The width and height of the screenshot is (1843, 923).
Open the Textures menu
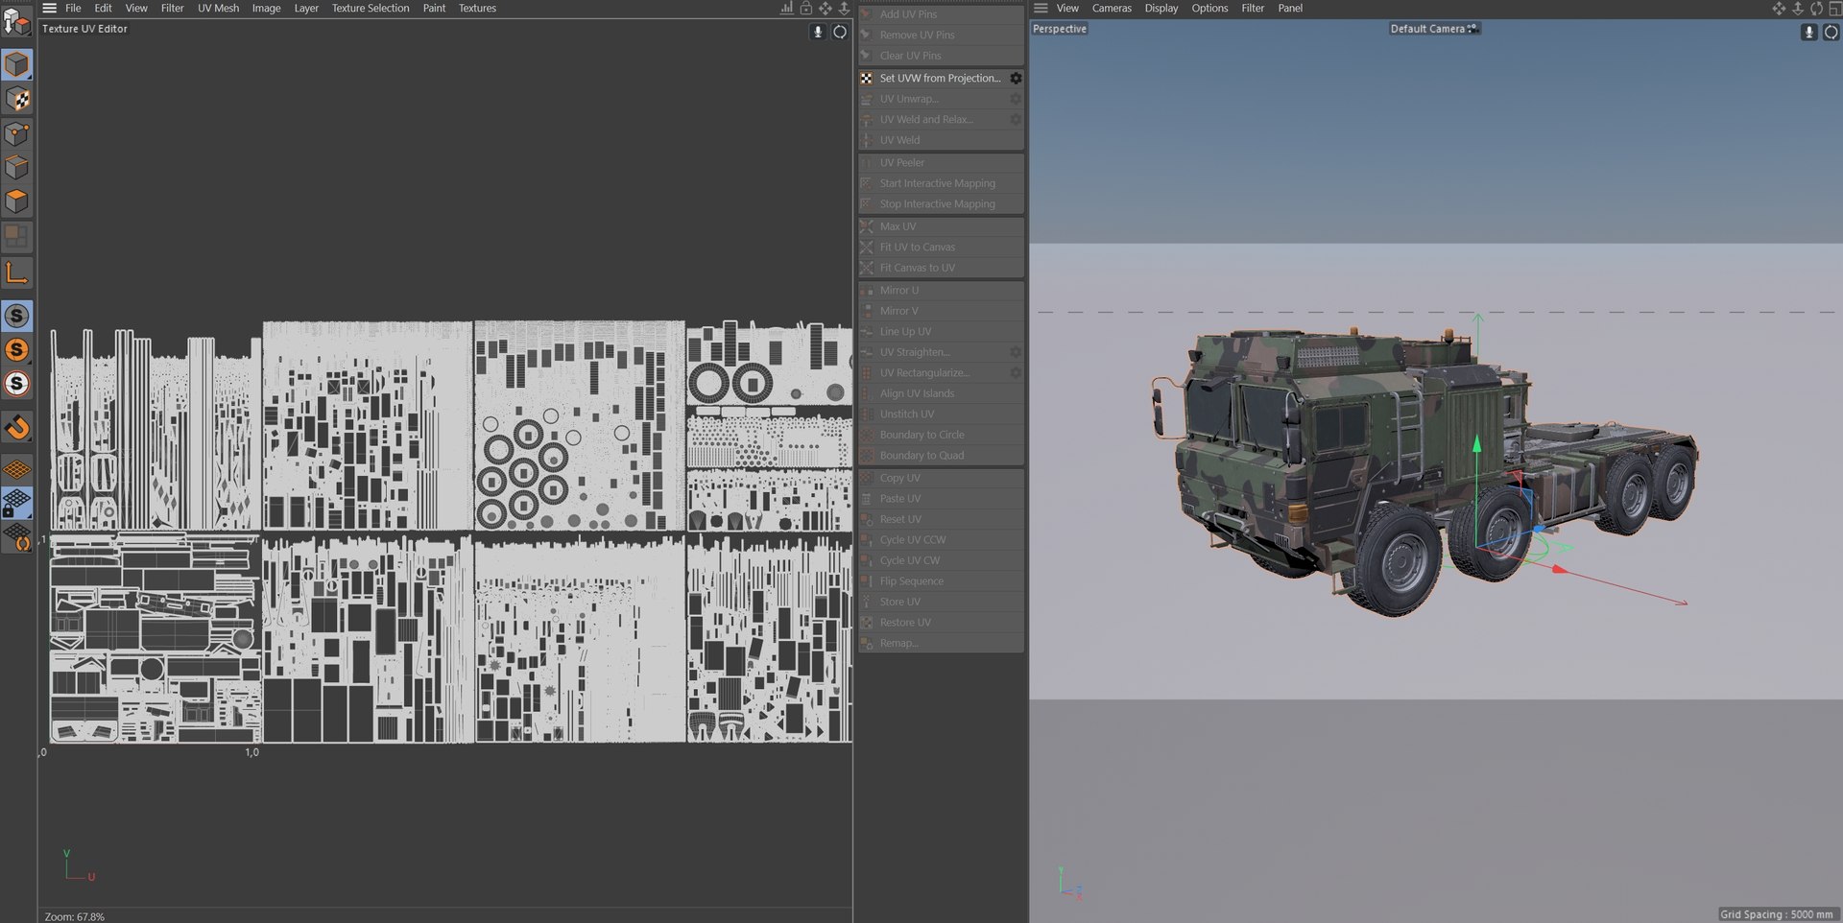click(x=477, y=8)
